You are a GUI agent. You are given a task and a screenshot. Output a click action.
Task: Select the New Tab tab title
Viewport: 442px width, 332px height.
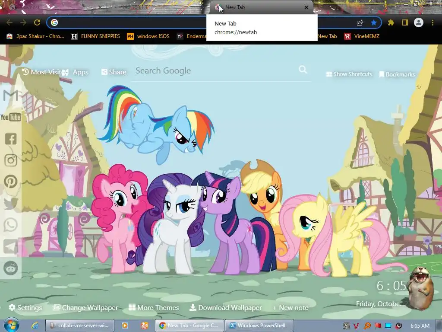pos(235,7)
